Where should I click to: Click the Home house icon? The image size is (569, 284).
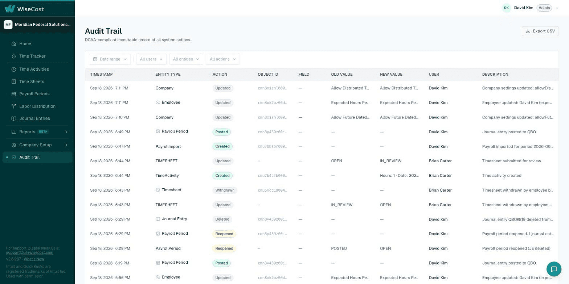coord(14,44)
